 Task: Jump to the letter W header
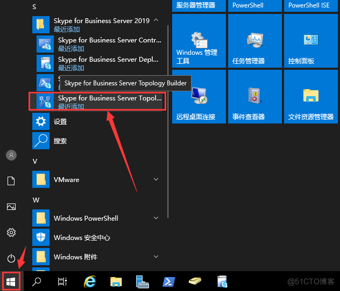(x=36, y=200)
